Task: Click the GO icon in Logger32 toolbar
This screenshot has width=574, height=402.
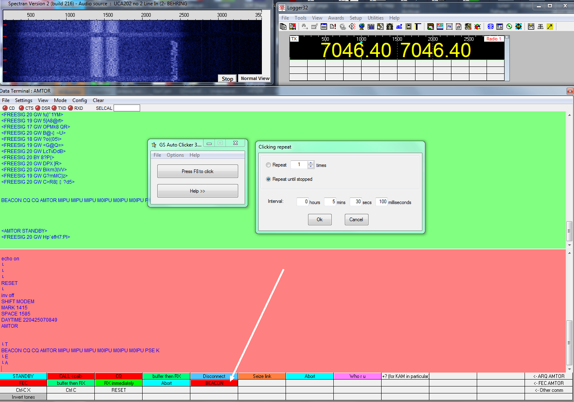Action: (x=518, y=27)
